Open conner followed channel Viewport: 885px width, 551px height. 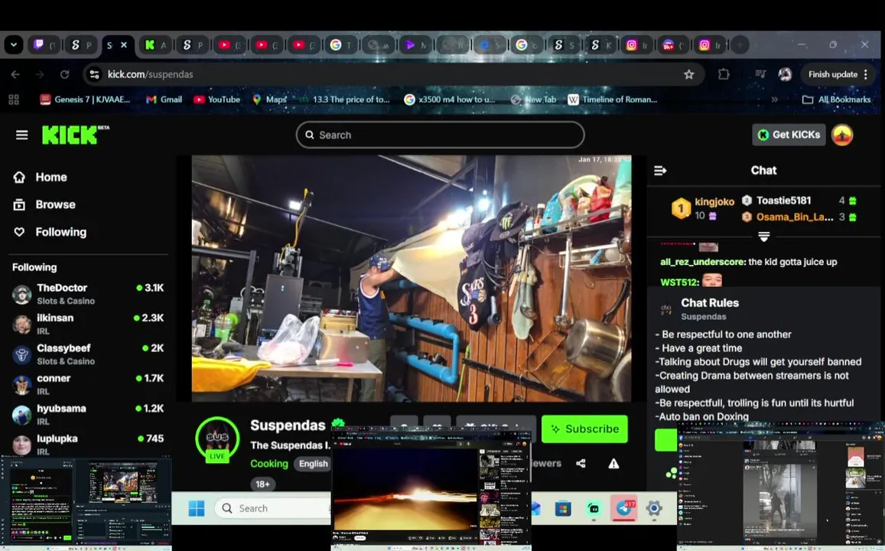(x=87, y=384)
